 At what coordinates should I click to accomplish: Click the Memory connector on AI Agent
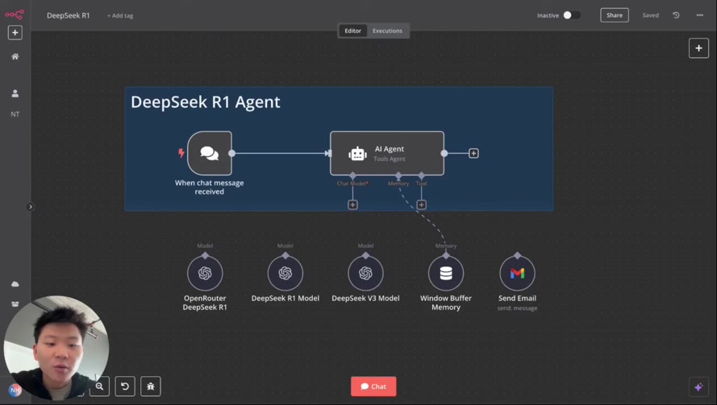(398, 176)
